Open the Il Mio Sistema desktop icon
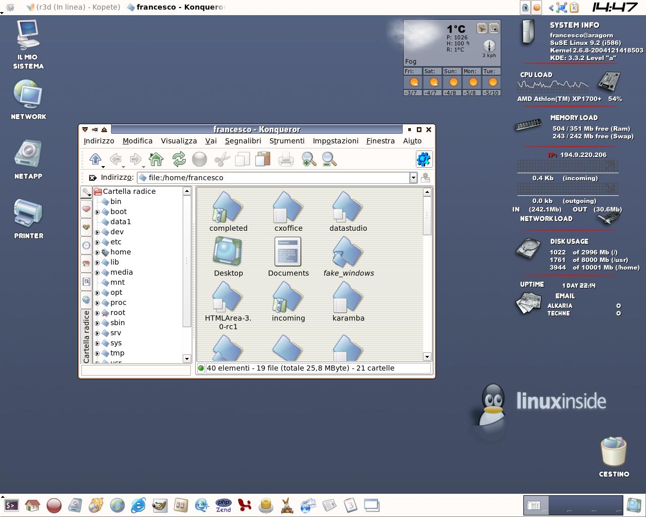The height and width of the screenshot is (517, 646). click(28, 44)
